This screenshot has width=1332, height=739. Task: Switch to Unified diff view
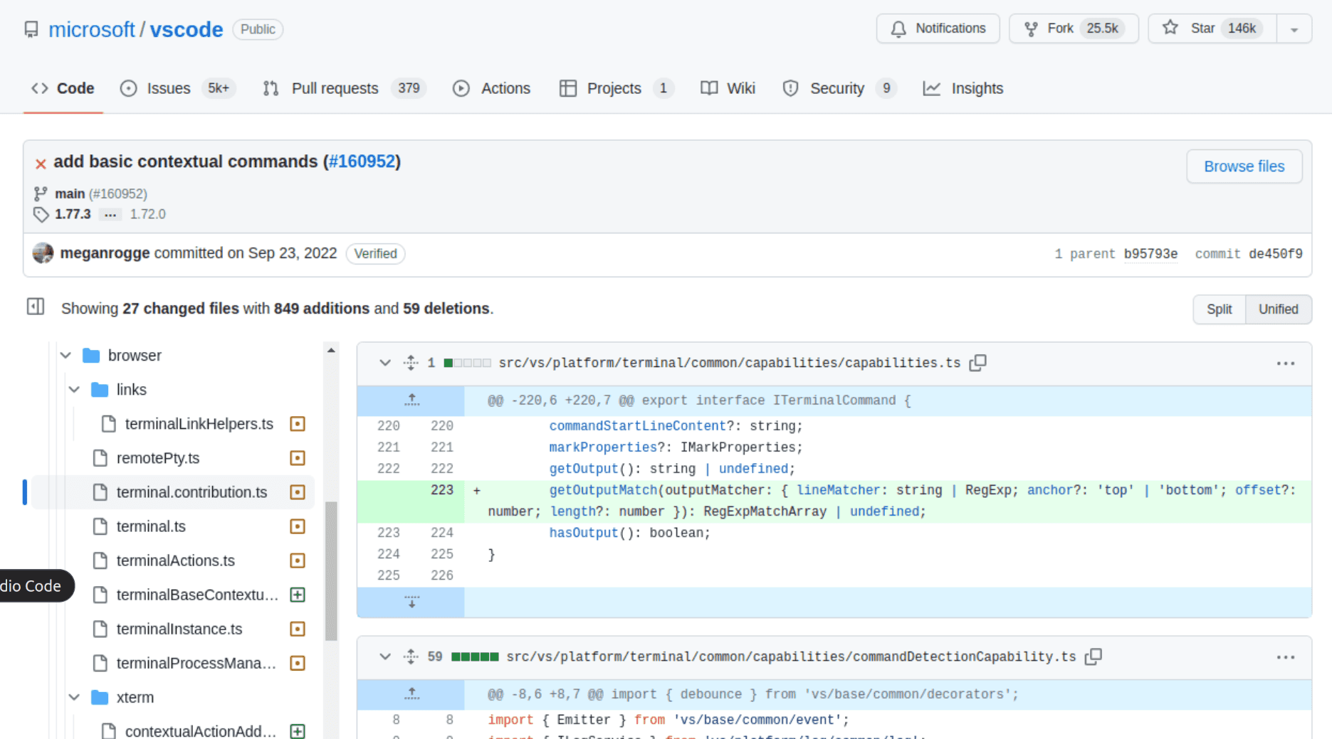click(x=1278, y=309)
